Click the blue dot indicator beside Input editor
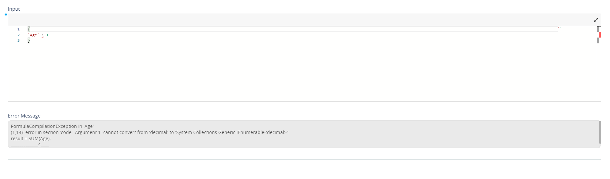 6,15
